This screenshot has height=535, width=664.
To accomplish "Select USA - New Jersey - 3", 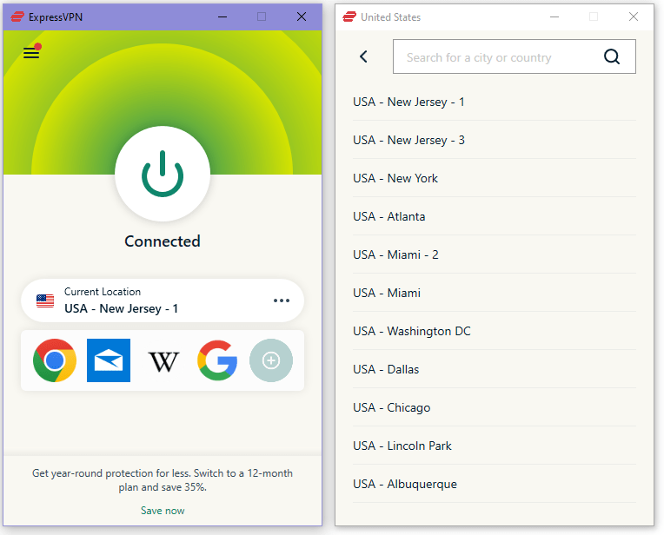I will coord(495,140).
